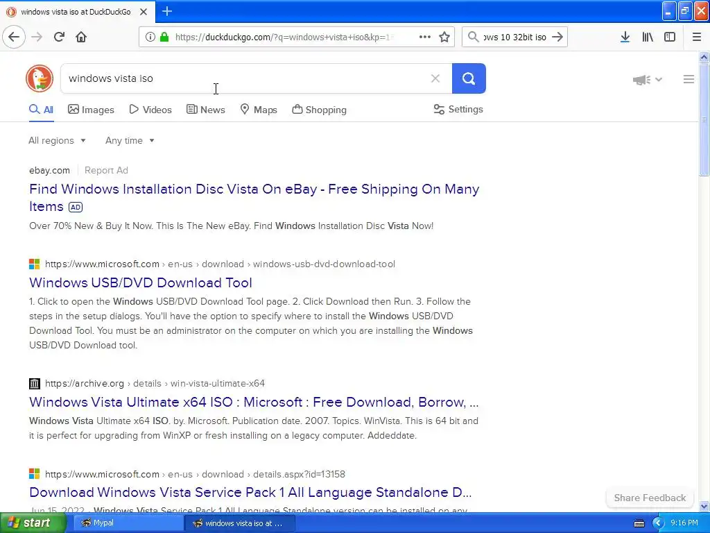Open Vista Service Pack 1 download result
The height and width of the screenshot is (533, 710).
[x=250, y=492]
